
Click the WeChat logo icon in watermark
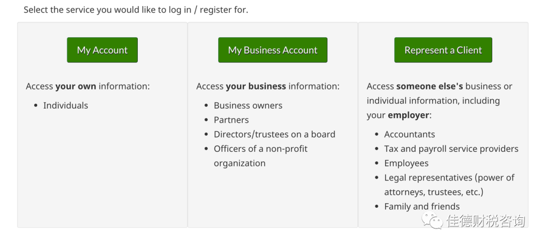pyautogui.click(x=431, y=220)
